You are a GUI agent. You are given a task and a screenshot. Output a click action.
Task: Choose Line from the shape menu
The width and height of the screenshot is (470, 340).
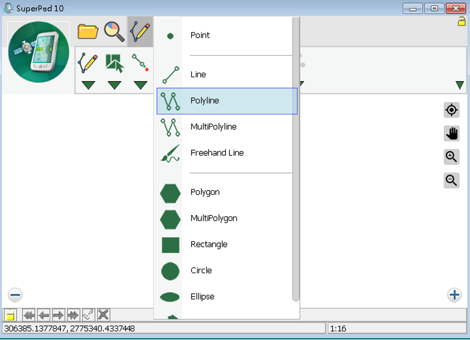point(227,75)
